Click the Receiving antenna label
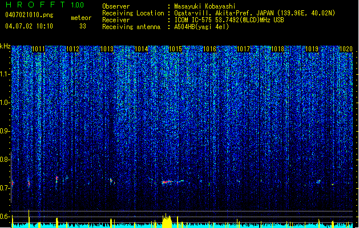The image size is (359, 228). [x=131, y=27]
